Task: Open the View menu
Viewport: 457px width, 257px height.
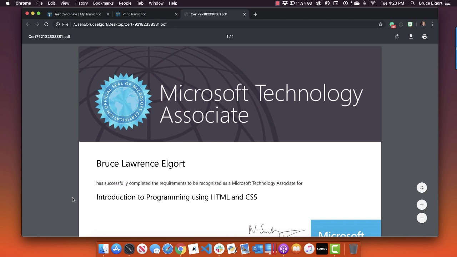Action: tap(65, 3)
